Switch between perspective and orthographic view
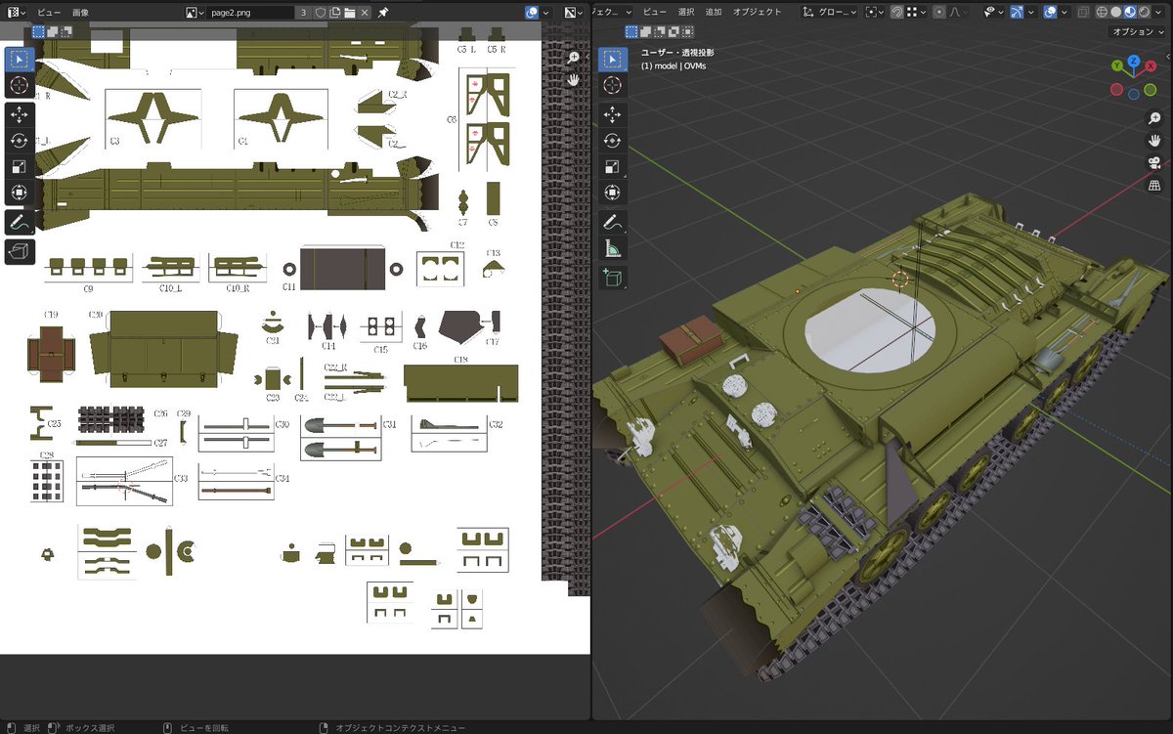 click(1154, 185)
